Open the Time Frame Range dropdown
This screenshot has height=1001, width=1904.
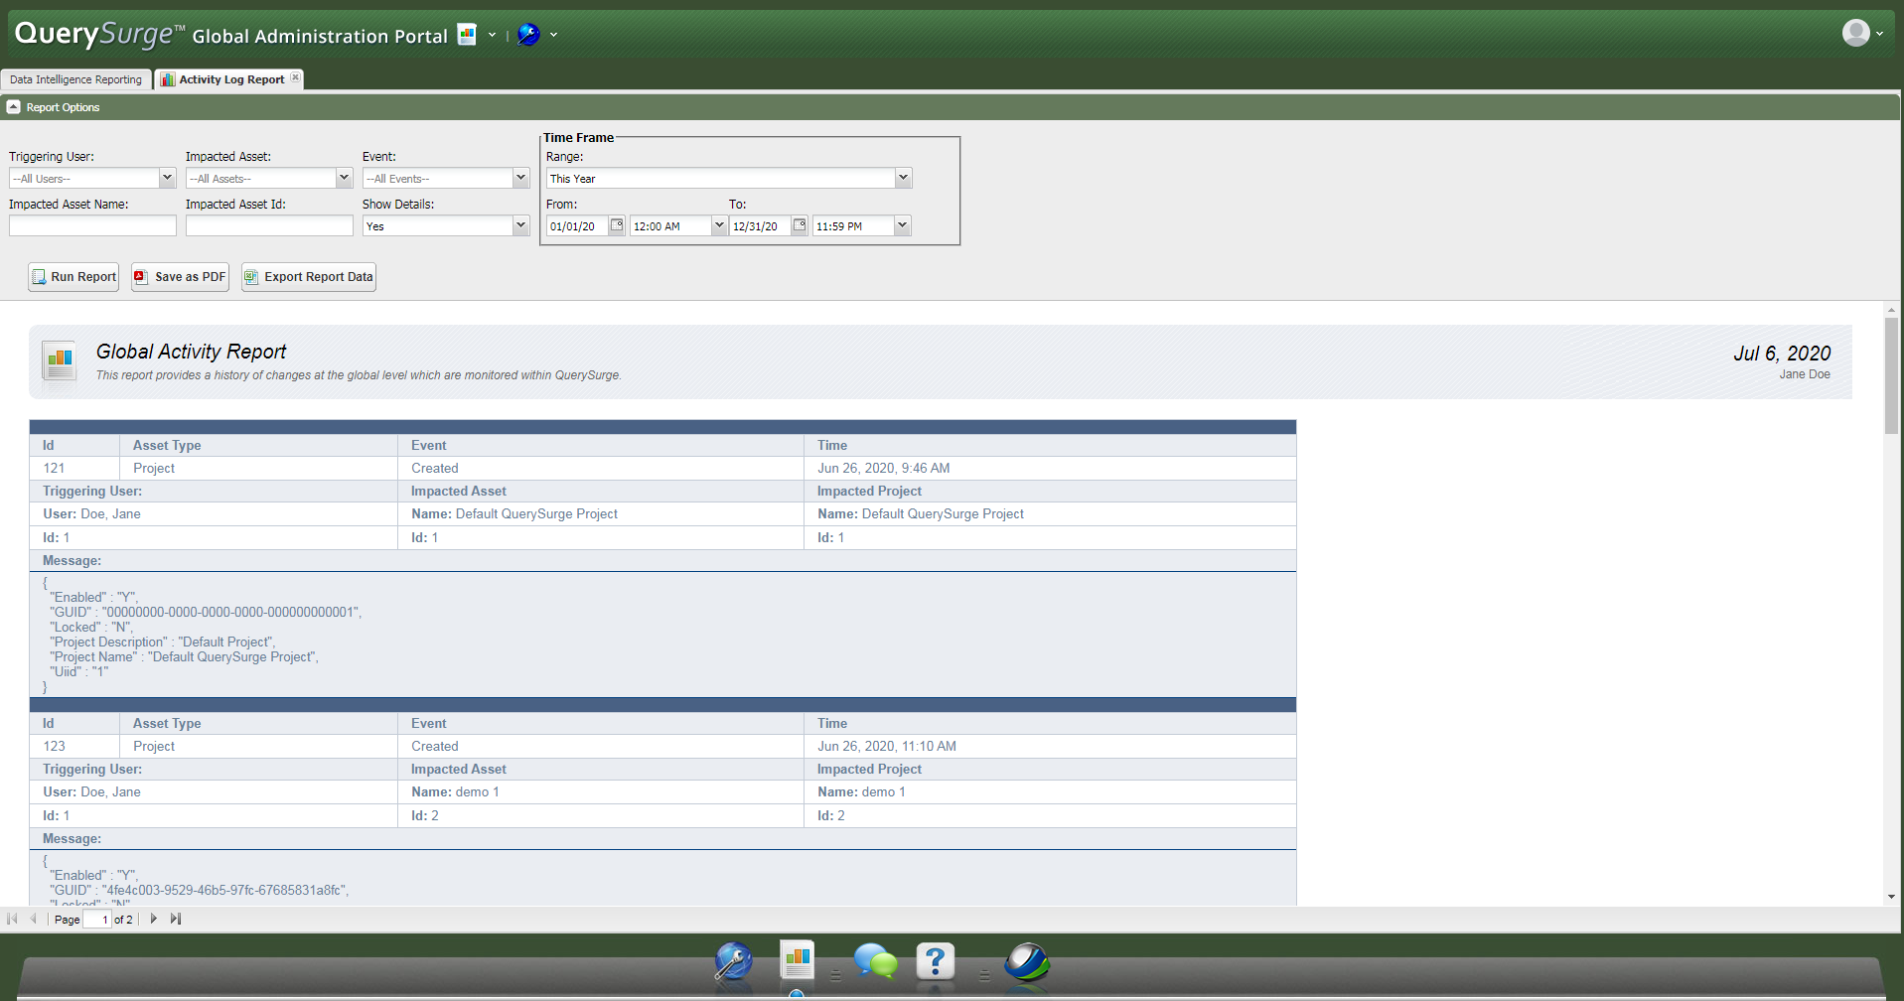pyautogui.click(x=903, y=178)
